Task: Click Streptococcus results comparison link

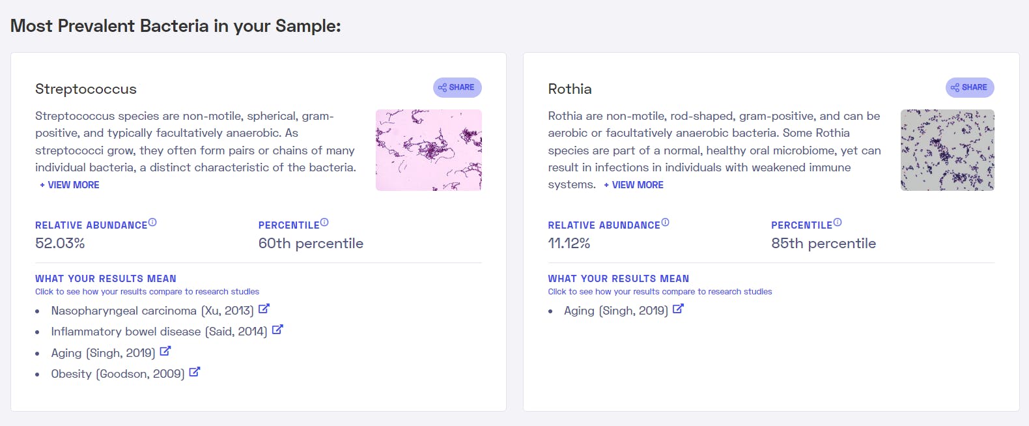Action: (x=147, y=291)
